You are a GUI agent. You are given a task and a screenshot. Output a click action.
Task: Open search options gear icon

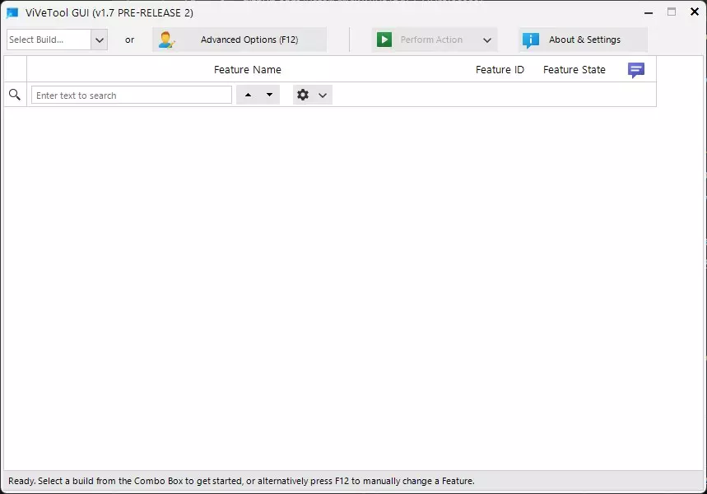(303, 95)
